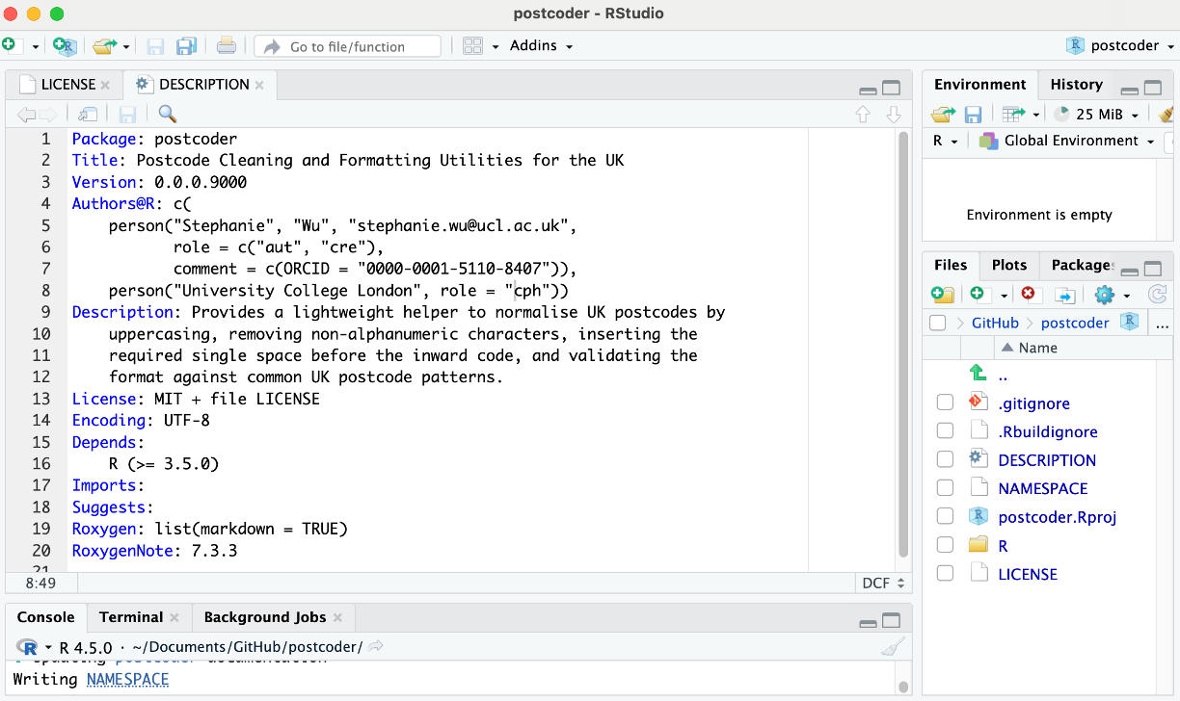The image size is (1180, 701).
Task: Clear the console with the broom icon
Action: [894, 647]
